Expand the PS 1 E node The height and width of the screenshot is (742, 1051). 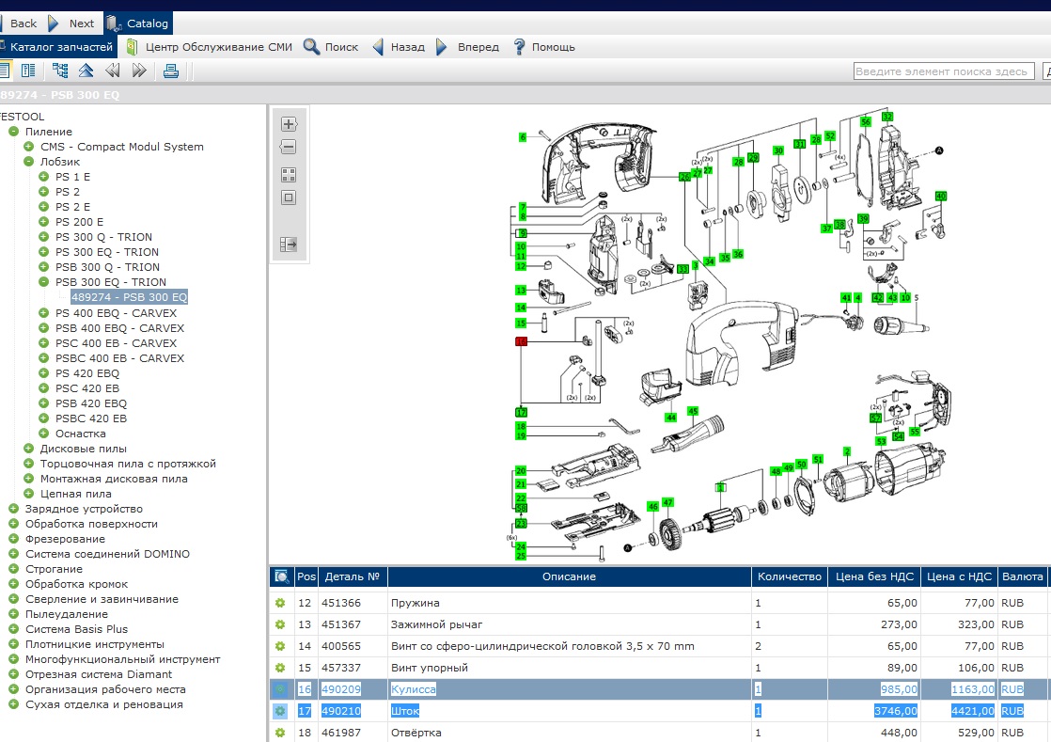[43, 176]
